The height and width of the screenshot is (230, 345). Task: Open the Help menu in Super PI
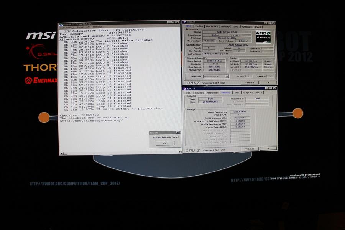coord(97,27)
